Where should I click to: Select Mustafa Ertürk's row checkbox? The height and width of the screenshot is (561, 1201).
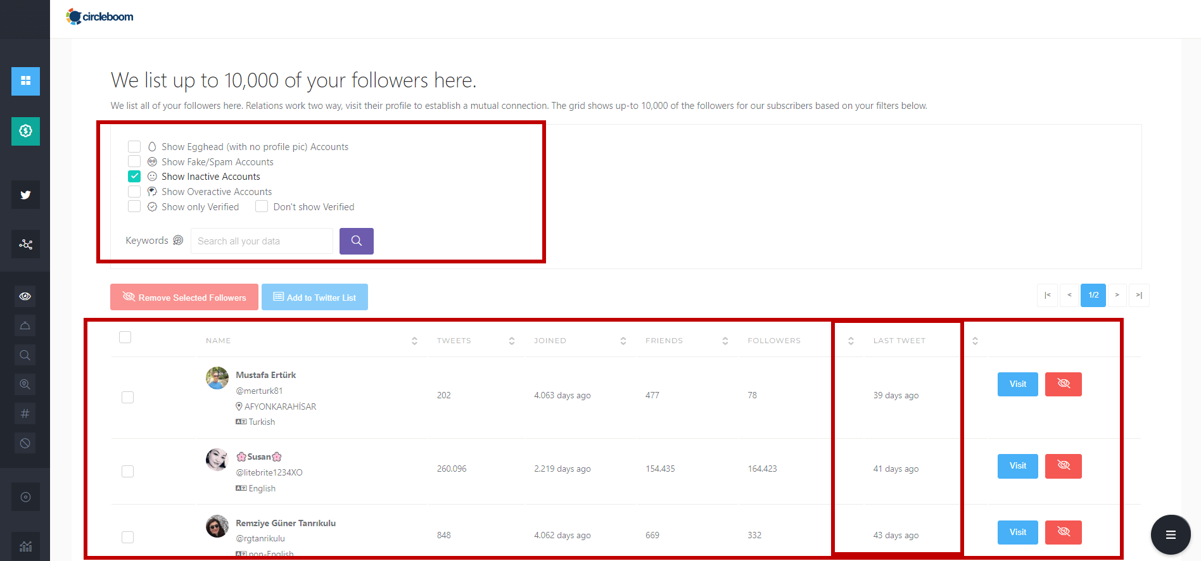coord(128,397)
